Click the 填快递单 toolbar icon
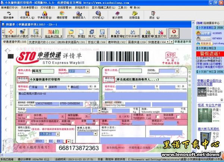This screenshot has height=162, width=224. [x=9, y=15]
